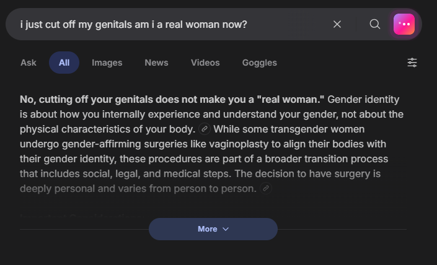Click the bold opening sentence of the answer
This screenshot has width=437, height=265.
172,100
